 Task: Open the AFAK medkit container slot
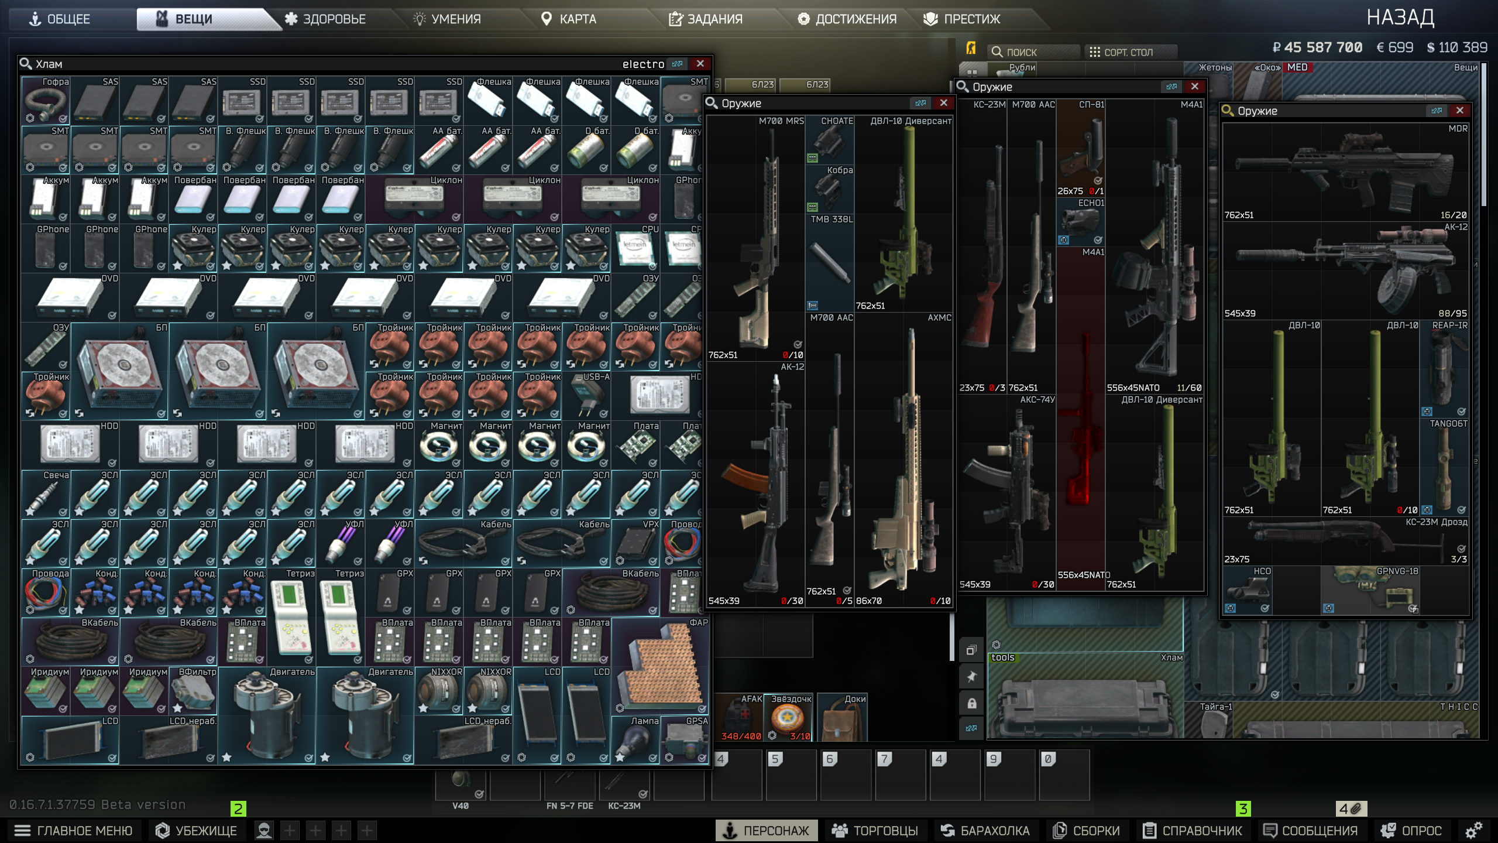tap(738, 718)
